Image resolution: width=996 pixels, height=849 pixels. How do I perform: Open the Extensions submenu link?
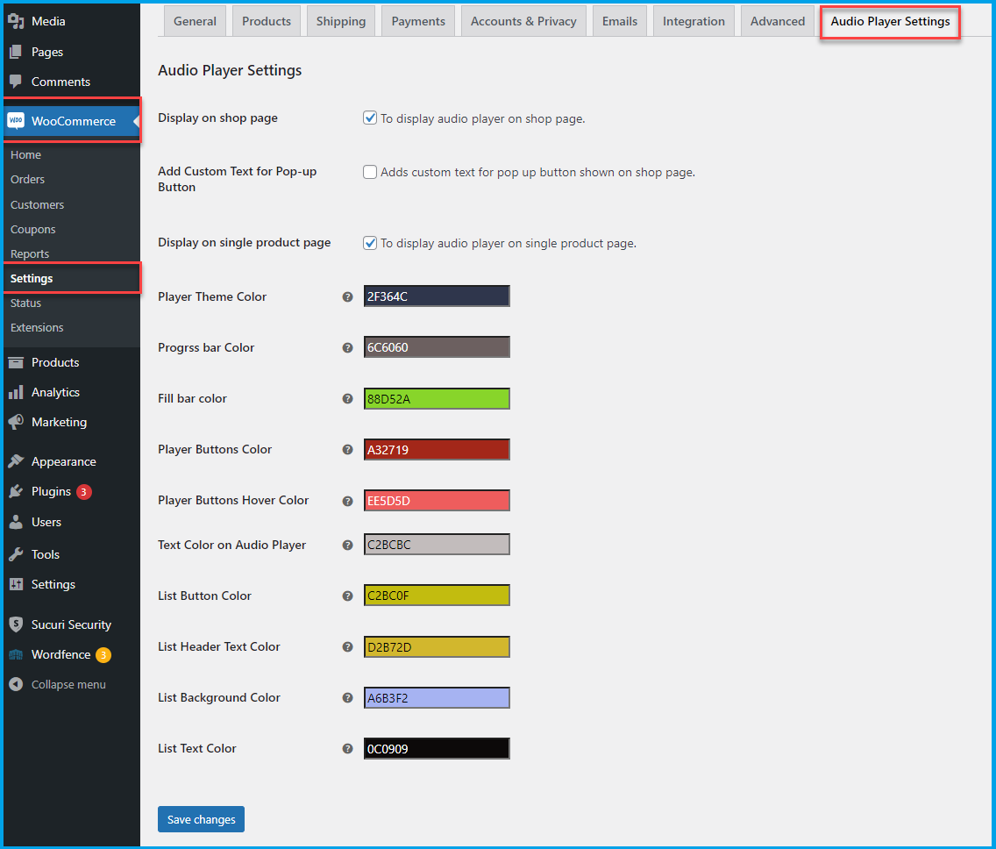pos(37,327)
